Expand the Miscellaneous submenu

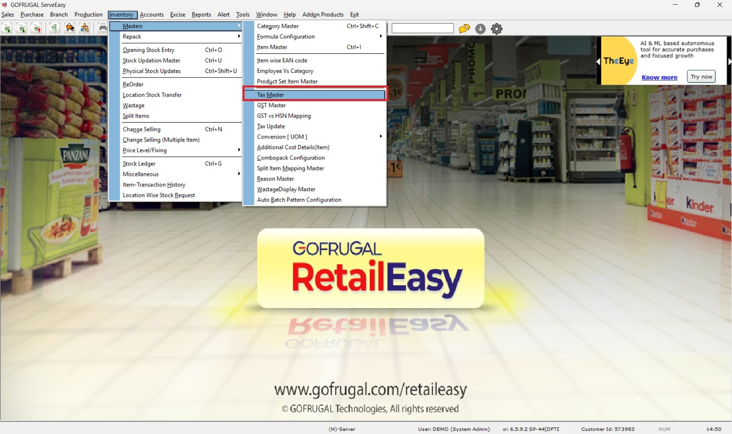click(175, 174)
